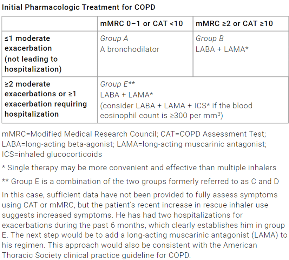Click the 'A bronchodilator' treatment text
Screen dimensions: 289x260
(130, 49)
